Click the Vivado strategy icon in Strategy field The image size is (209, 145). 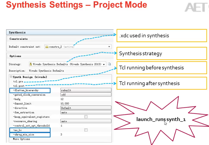tap(31, 64)
